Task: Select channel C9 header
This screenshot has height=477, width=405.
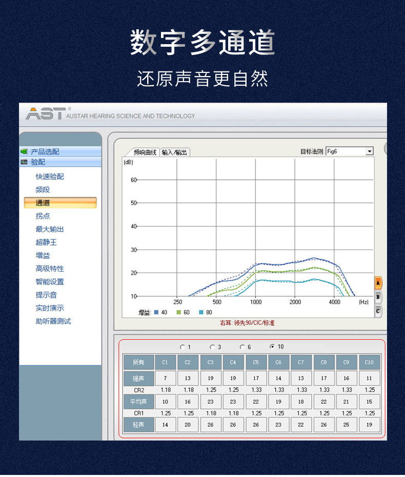Action: coord(347,362)
